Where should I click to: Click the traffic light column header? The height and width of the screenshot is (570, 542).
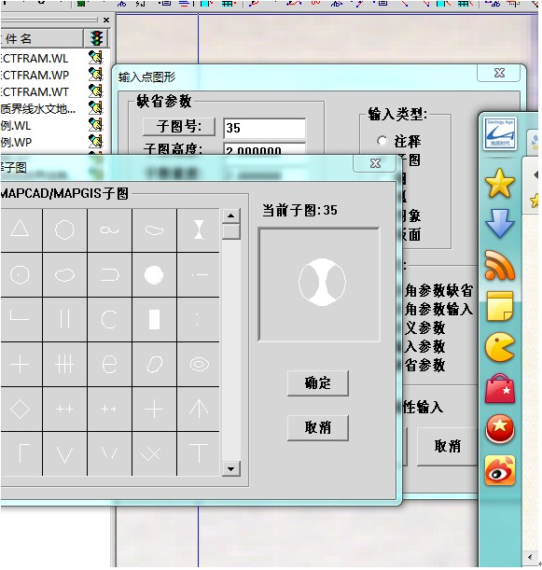(x=96, y=38)
